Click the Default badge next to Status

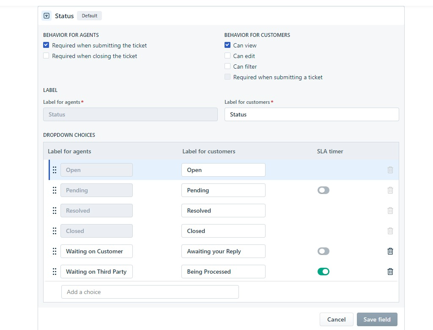pyautogui.click(x=90, y=16)
